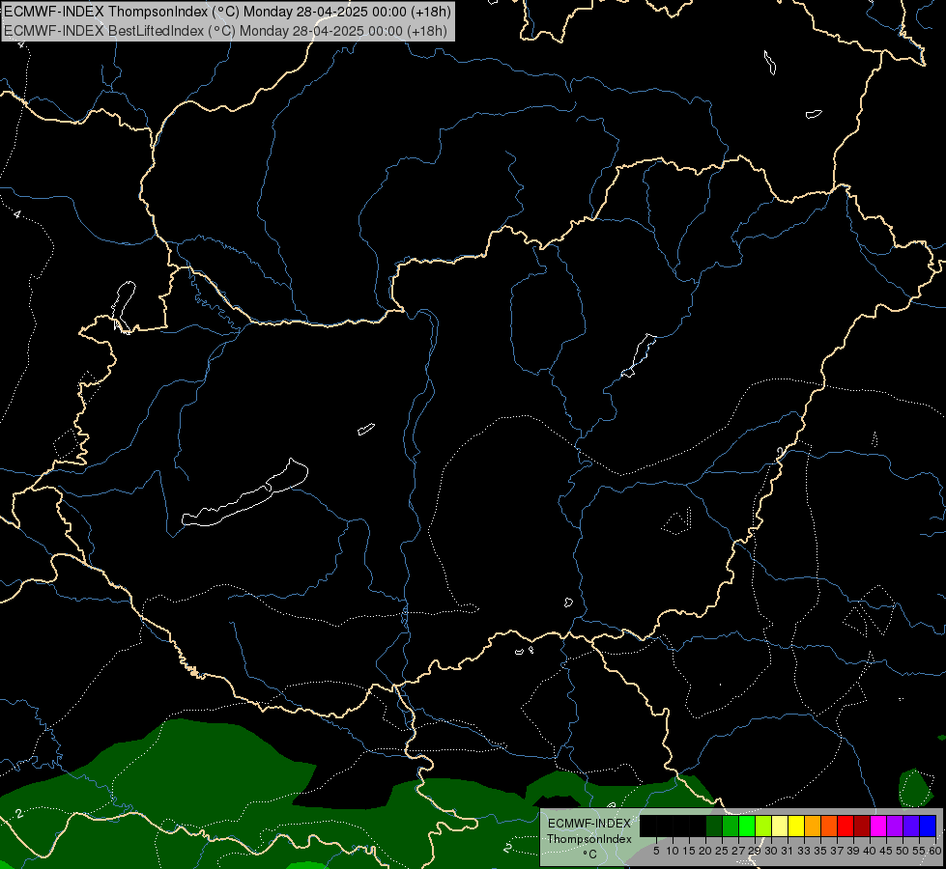
Task: Click the °C unit in the legend
Action: 589,854
